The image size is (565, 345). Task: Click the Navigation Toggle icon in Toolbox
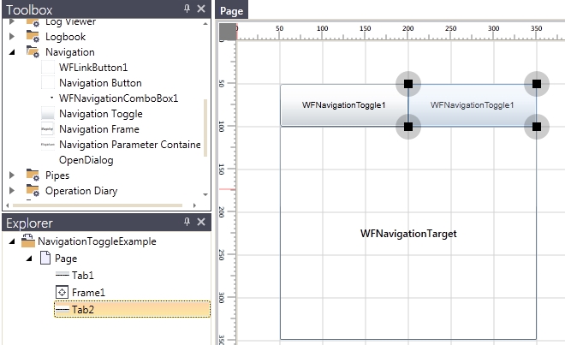pos(47,114)
